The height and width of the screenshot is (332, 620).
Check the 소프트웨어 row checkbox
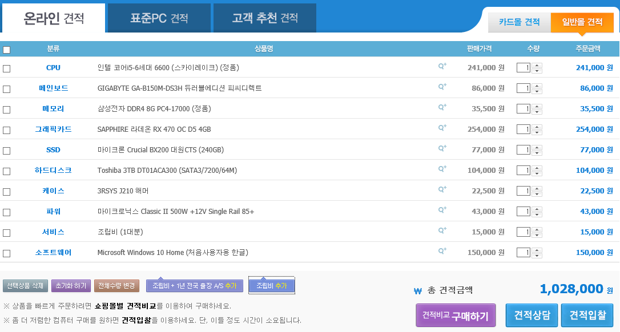(6, 253)
